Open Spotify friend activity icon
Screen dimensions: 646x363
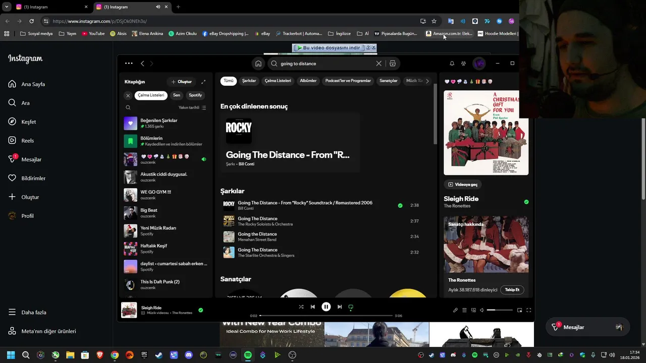click(x=463, y=64)
